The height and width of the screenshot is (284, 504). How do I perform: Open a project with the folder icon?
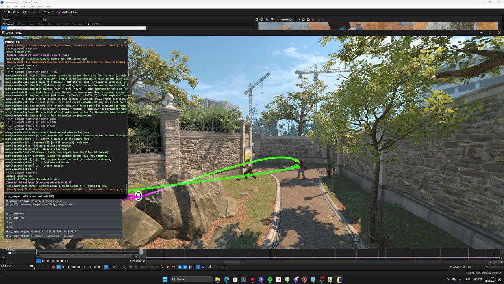click(9, 12)
